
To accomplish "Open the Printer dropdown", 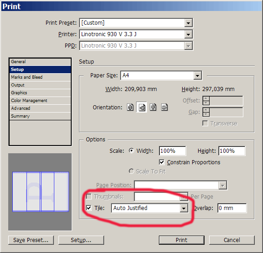I will click(x=188, y=34).
